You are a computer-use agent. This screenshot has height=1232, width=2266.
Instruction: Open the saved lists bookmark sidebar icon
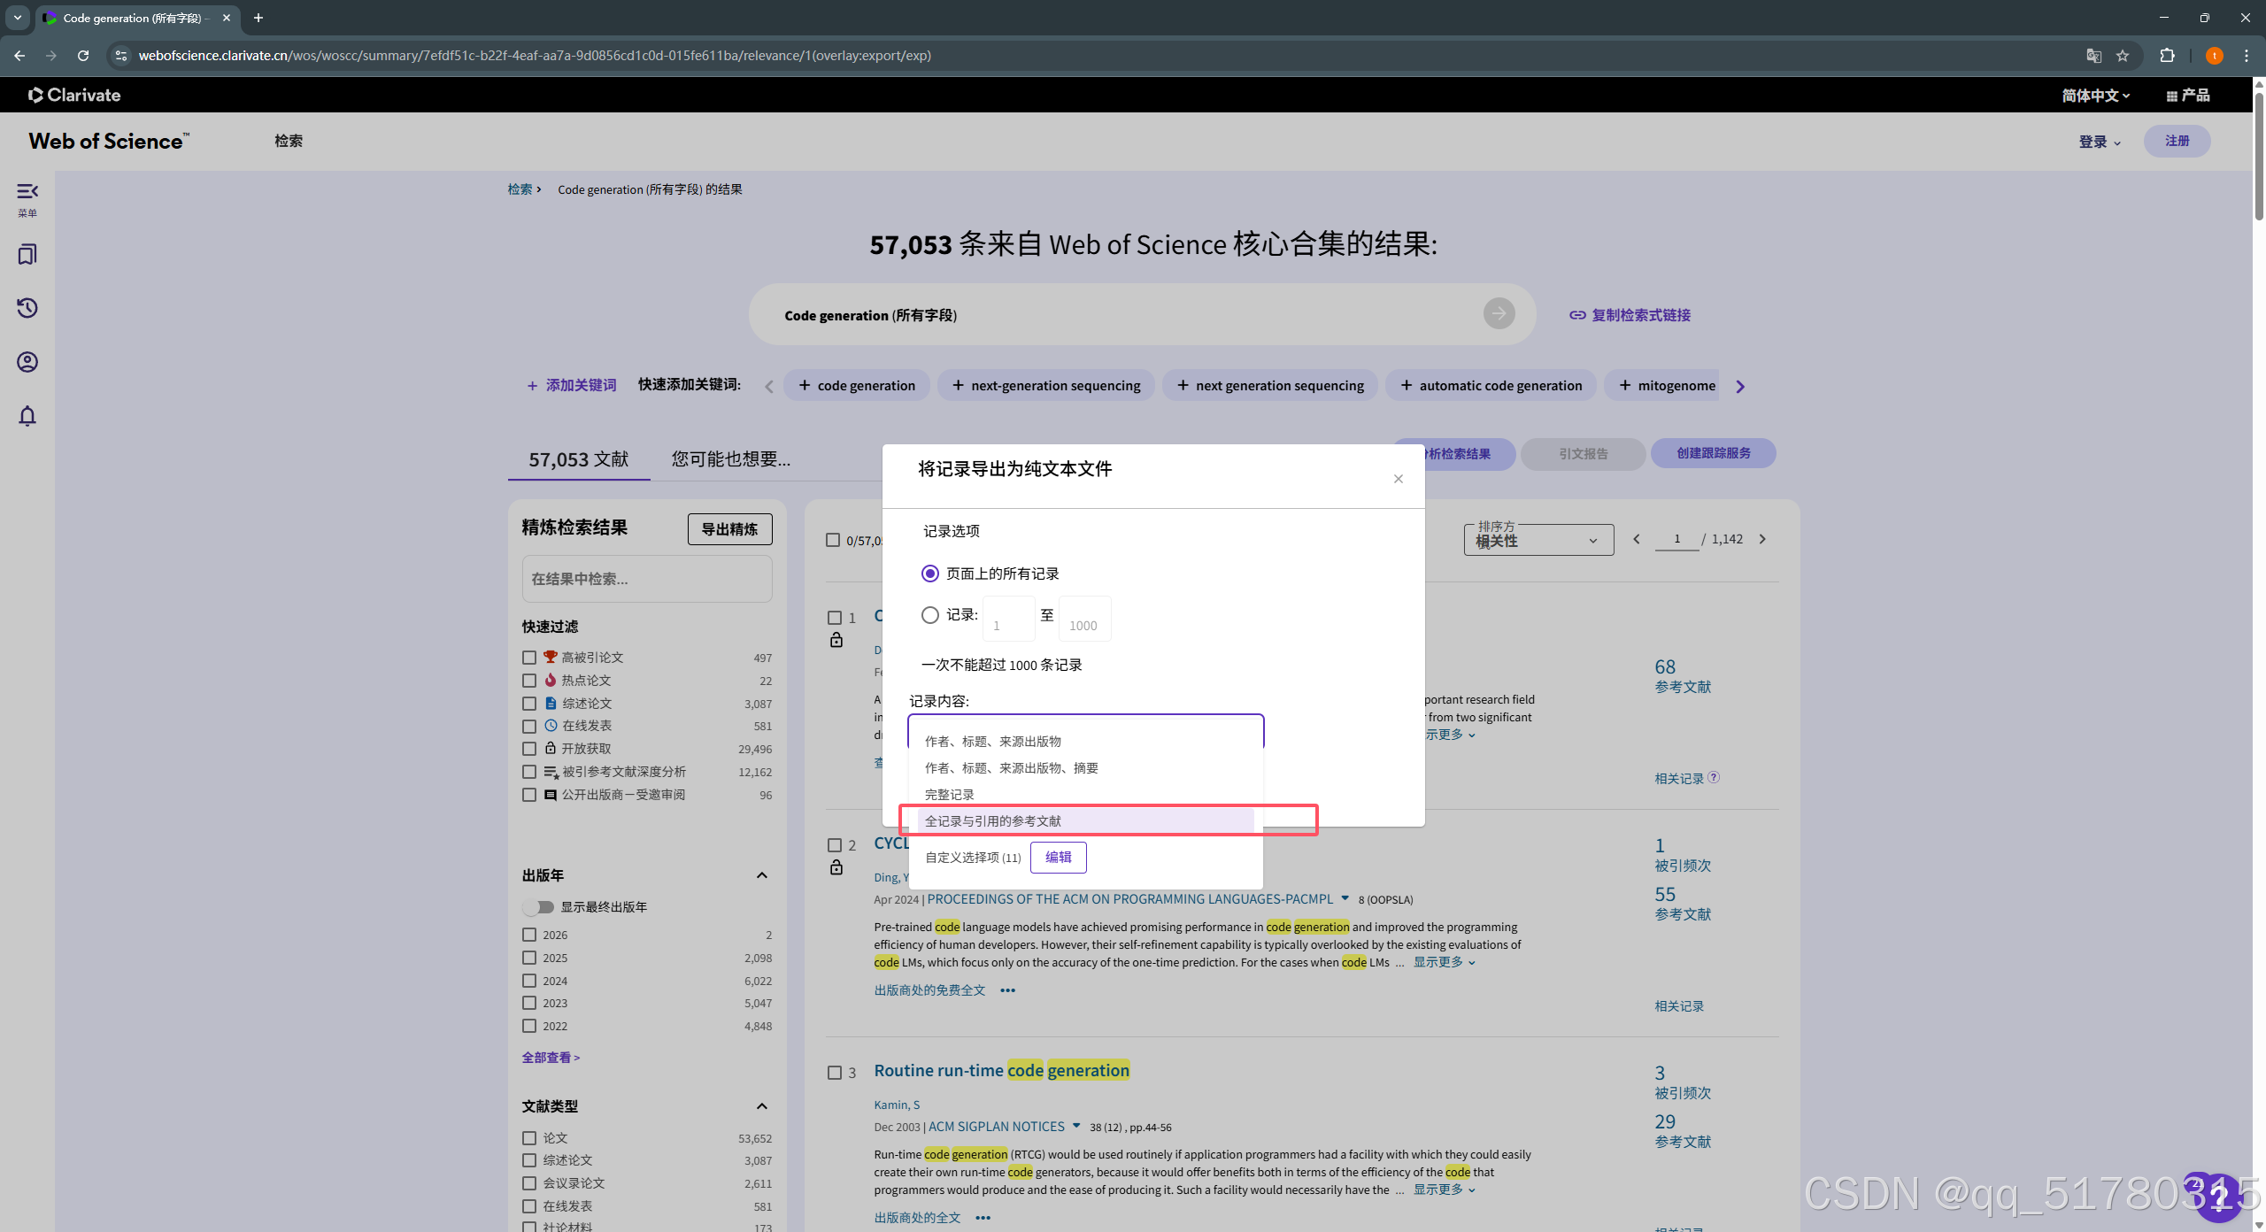click(27, 255)
